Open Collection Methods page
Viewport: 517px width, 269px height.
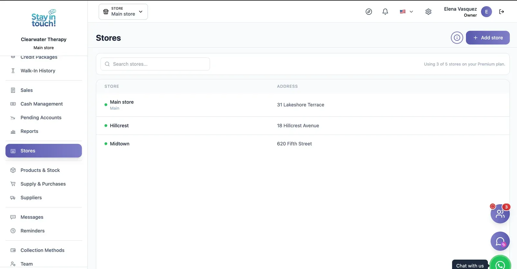(x=44, y=250)
